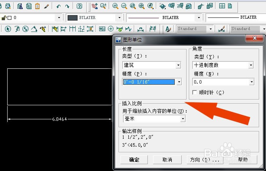Select the Continue dimension tool

pos(73,29)
